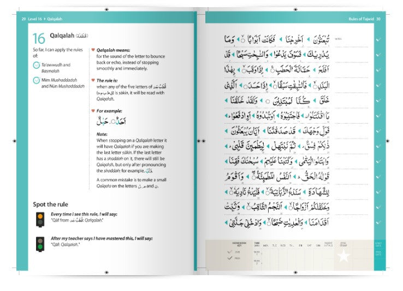Click the white star in homework table
The image size is (403, 291).
click(343, 256)
